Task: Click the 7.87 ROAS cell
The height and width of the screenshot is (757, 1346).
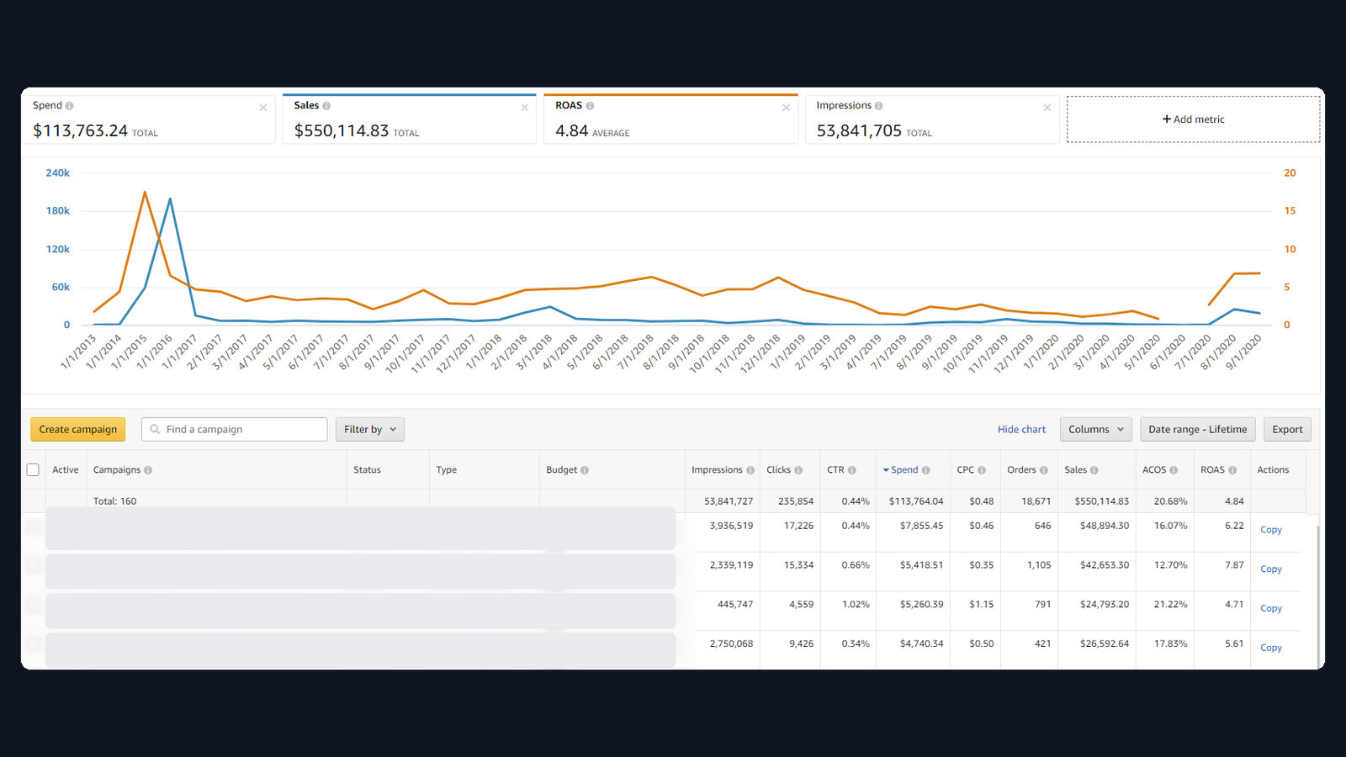Action: pyautogui.click(x=1234, y=565)
